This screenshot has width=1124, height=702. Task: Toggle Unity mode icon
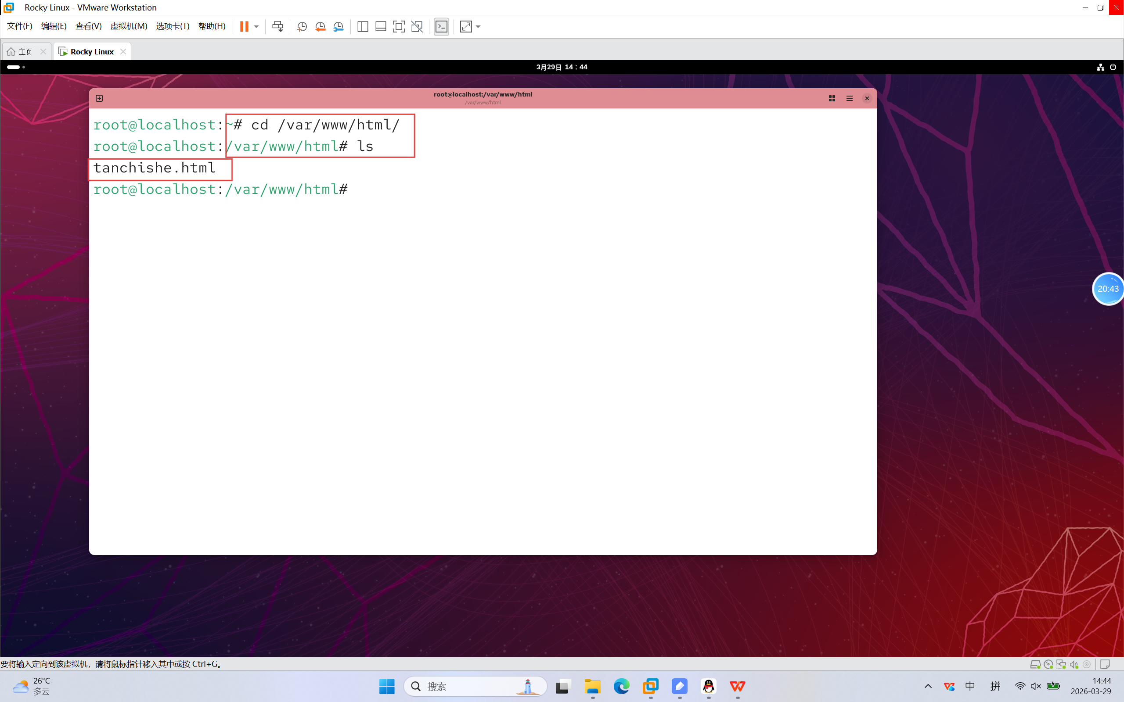click(417, 26)
